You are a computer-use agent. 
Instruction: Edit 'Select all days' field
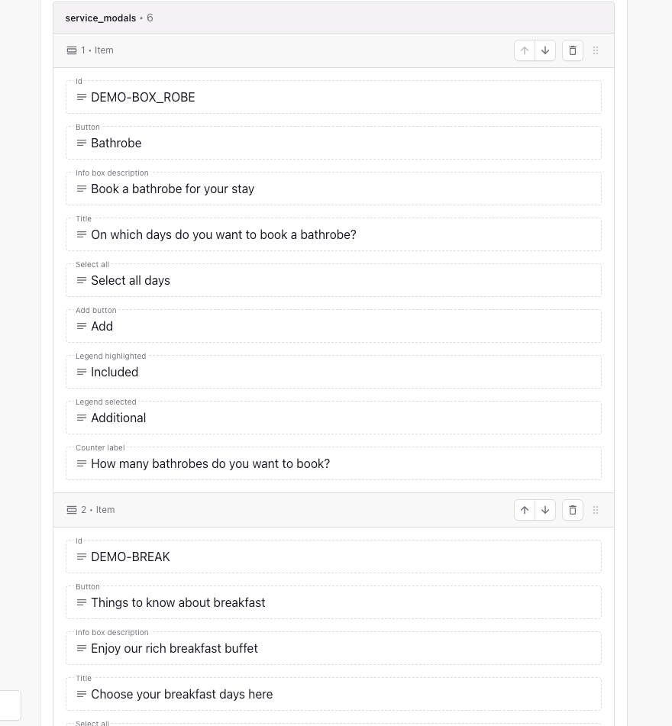coord(334,281)
